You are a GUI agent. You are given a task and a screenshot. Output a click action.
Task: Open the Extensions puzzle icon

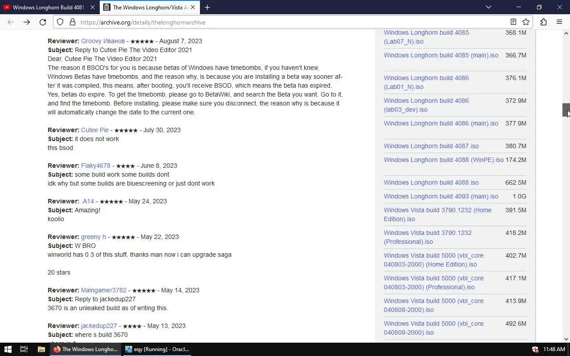click(x=543, y=22)
